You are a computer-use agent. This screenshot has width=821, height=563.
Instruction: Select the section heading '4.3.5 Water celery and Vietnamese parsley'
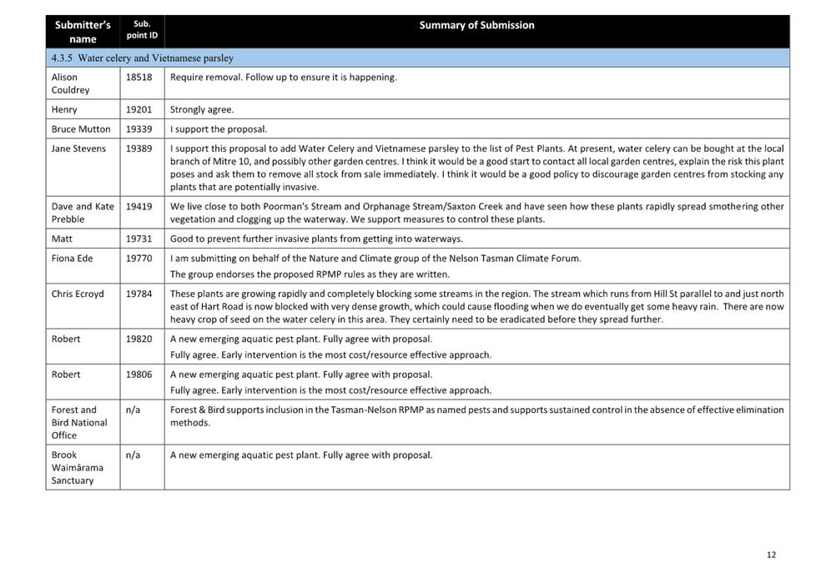(x=143, y=58)
